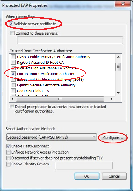Enable Connect to these servers checkbox
Screen dimensions: 133x191
[12, 33]
